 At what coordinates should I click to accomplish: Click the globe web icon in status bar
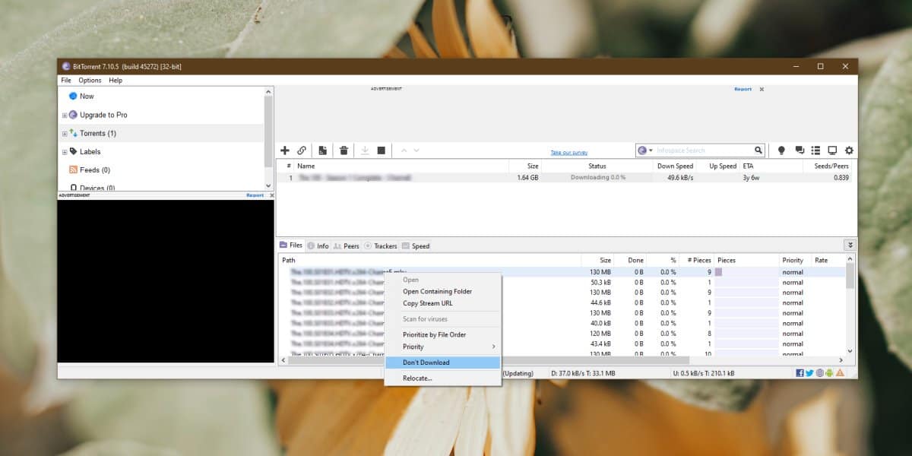pyautogui.click(x=820, y=373)
